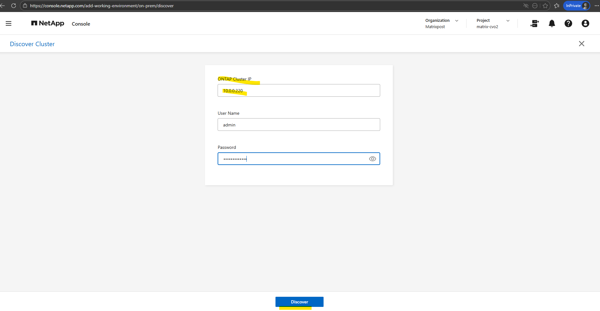This screenshot has height=311, width=600.
Task: View site information lock icon
Action: pyautogui.click(x=25, y=6)
